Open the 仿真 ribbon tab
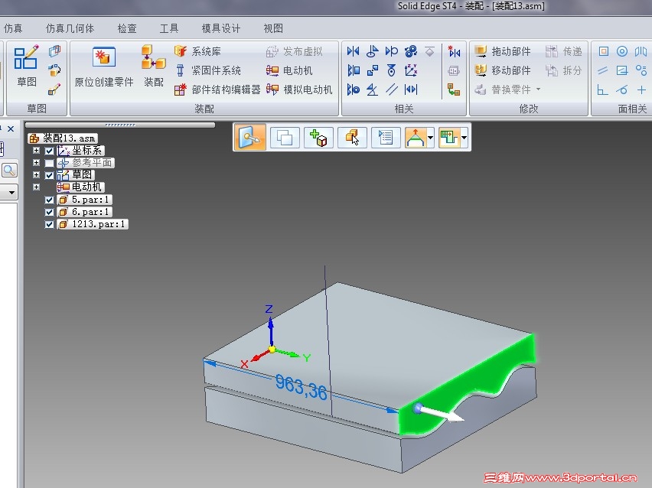This screenshot has height=488, width=652. coord(13,28)
